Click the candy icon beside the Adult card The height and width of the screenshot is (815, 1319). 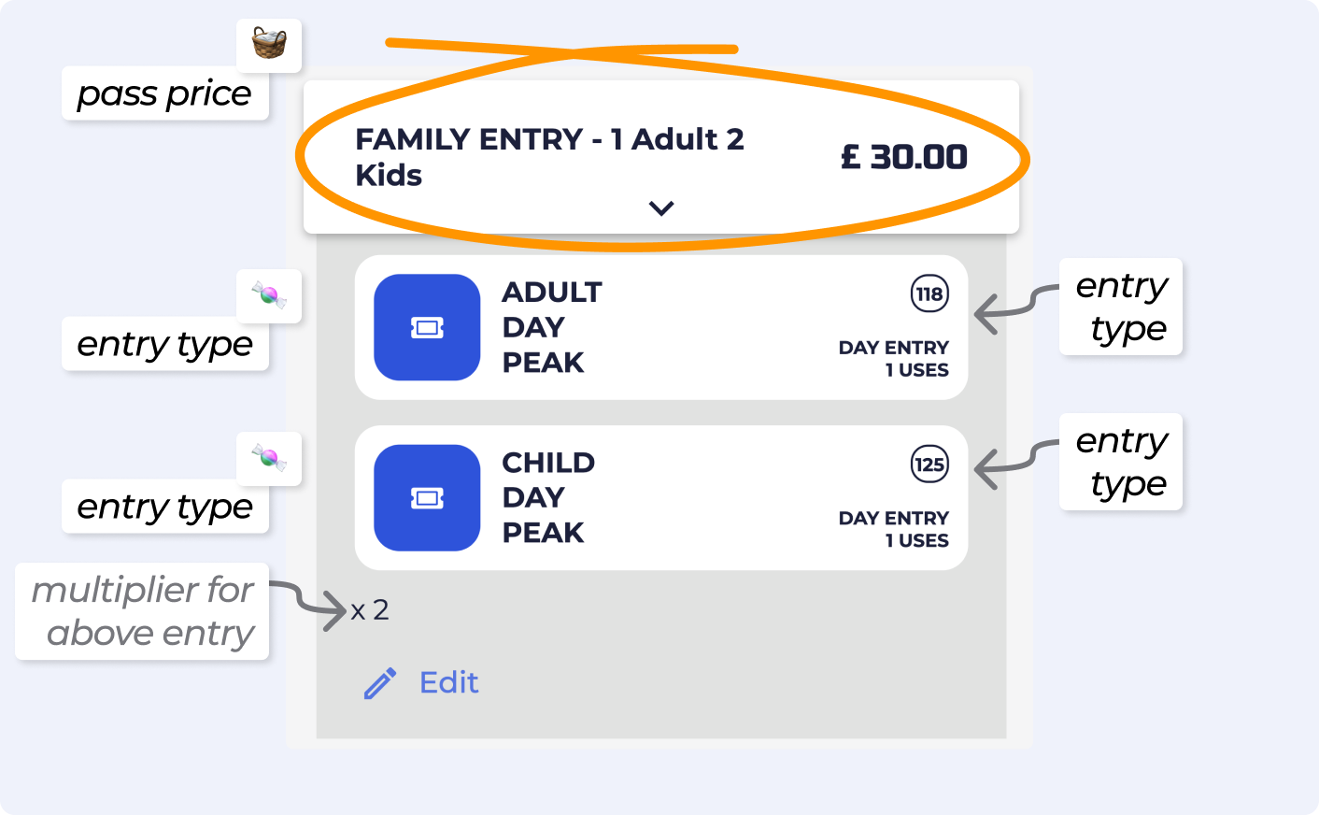coord(269,296)
